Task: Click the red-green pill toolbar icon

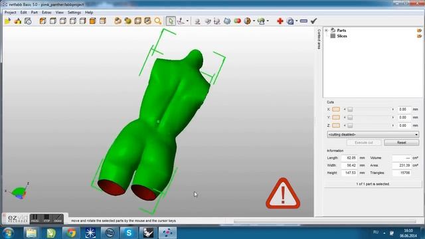Action: 237,21
